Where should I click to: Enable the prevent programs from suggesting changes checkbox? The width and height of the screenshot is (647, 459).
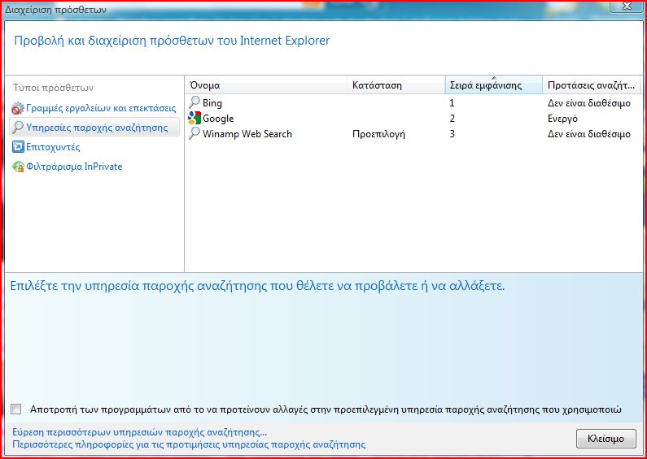click(16, 409)
